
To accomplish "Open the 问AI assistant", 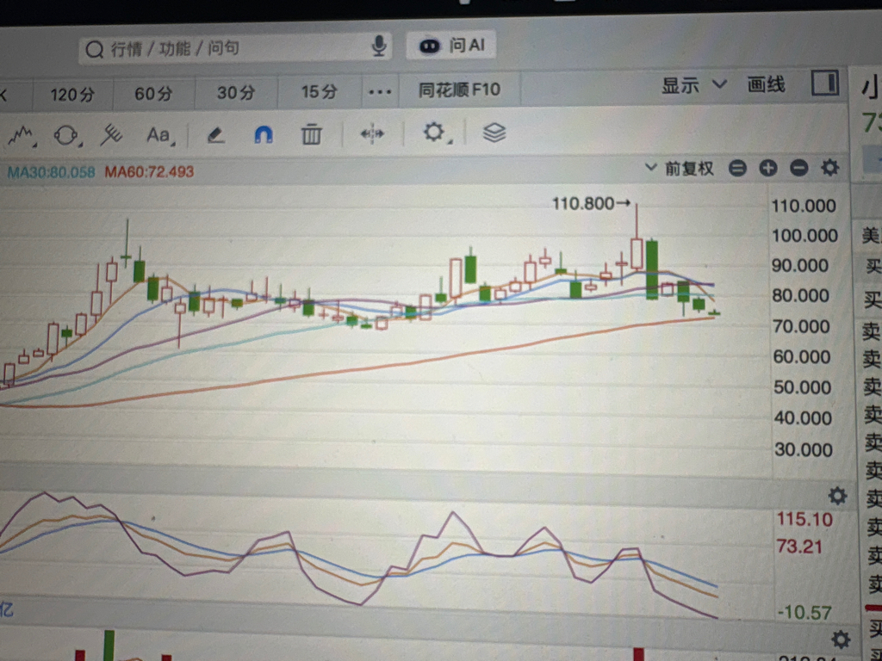I will 450,45.
